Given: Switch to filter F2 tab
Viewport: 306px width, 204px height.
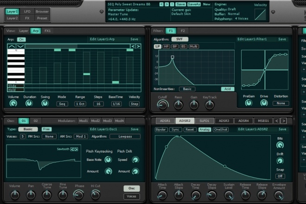Looking at the screenshot, I should point(183,31).
